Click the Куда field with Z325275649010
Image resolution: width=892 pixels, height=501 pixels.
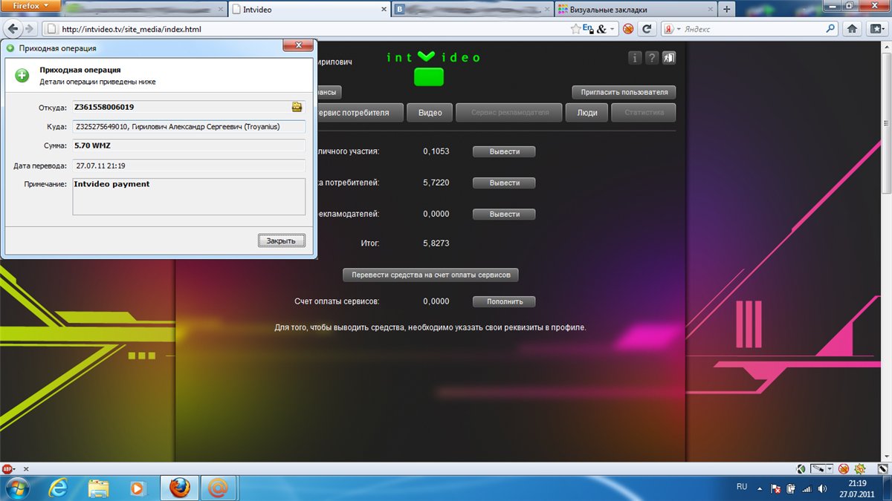pos(189,126)
